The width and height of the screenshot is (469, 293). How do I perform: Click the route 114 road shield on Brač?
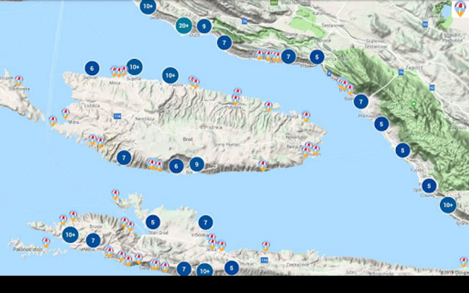118,116
